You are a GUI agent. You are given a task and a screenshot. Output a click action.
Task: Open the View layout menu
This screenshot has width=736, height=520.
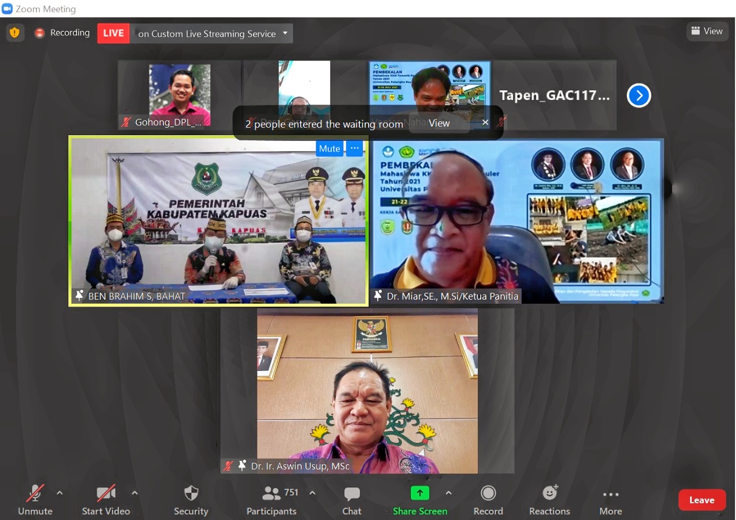pos(707,31)
